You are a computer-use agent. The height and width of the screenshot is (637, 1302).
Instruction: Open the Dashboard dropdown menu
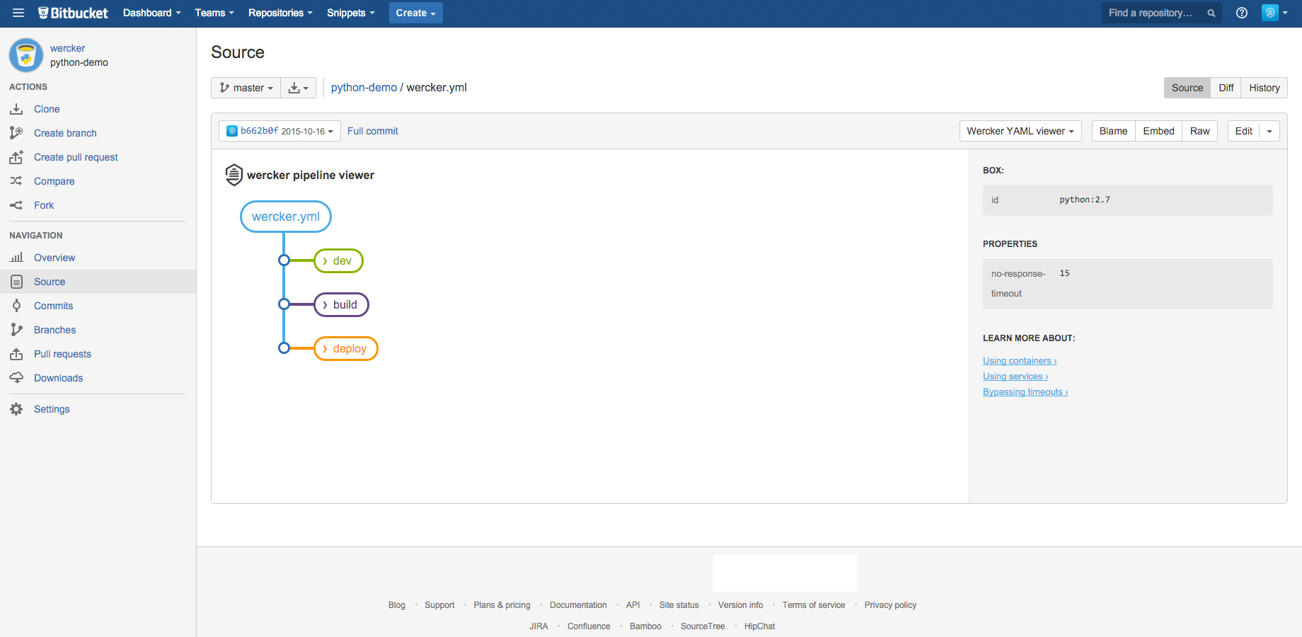151,13
